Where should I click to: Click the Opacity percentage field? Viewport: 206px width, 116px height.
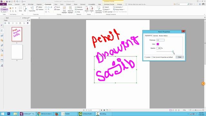(x=159, y=48)
